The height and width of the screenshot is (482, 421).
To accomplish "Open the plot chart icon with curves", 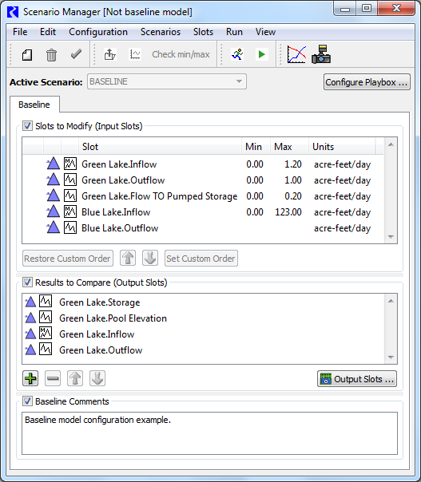I will coord(296,54).
